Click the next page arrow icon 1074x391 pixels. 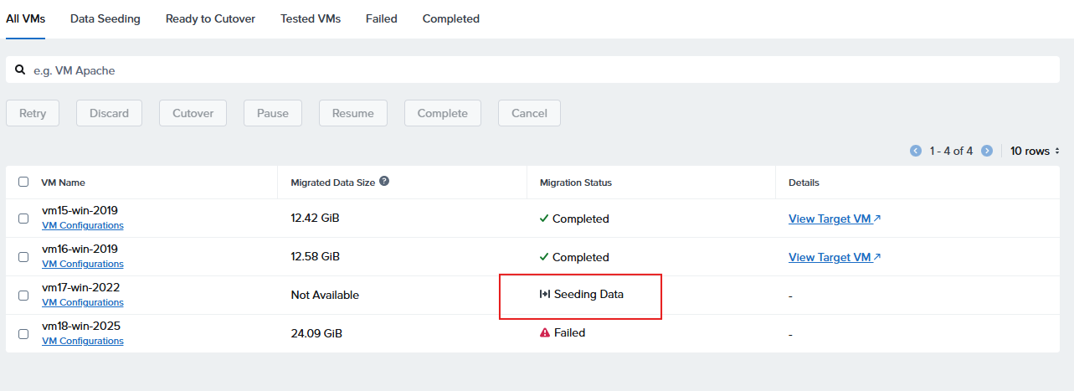tap(987, 152)
